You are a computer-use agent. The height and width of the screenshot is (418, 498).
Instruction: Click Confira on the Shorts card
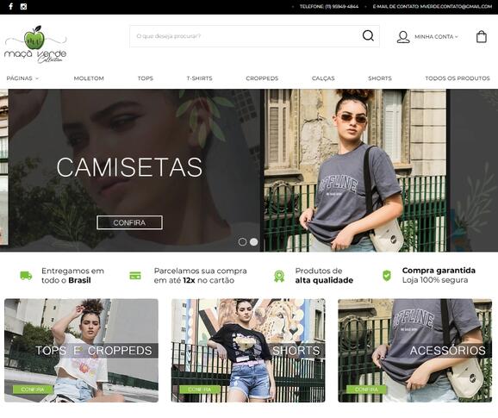pos(199,389)
